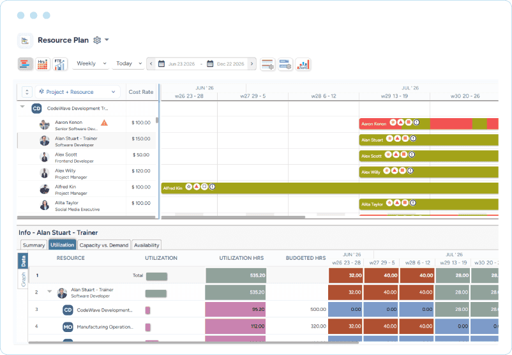Click the RESOURCE column header
This screenshot has width=512, height=355.
[x=70, y=258]
